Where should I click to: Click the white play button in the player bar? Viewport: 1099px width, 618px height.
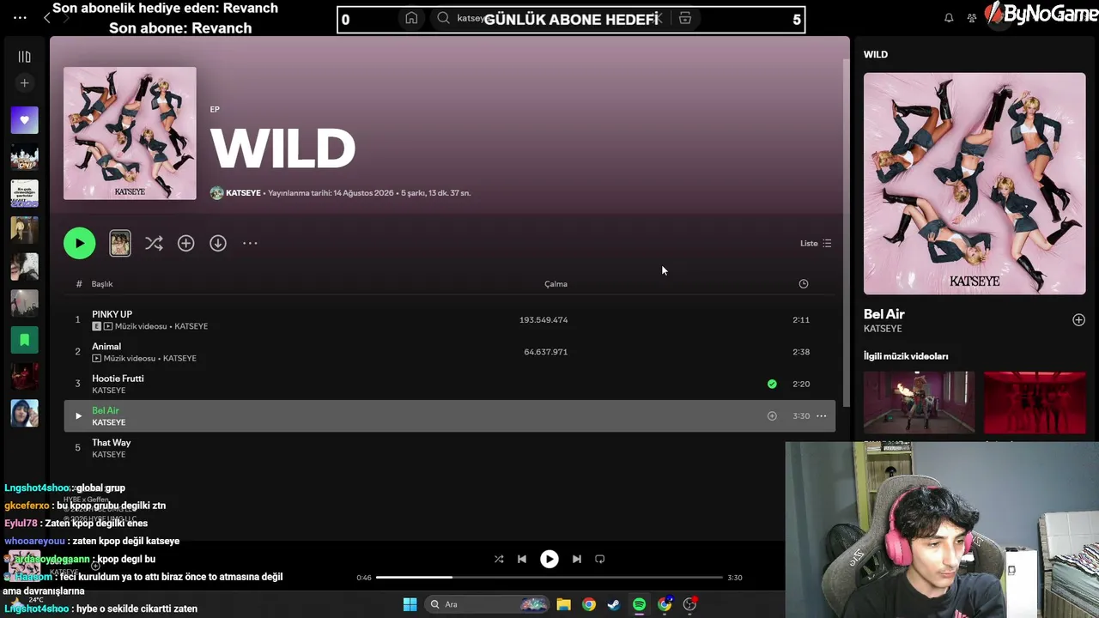click(x=549, y=559)
